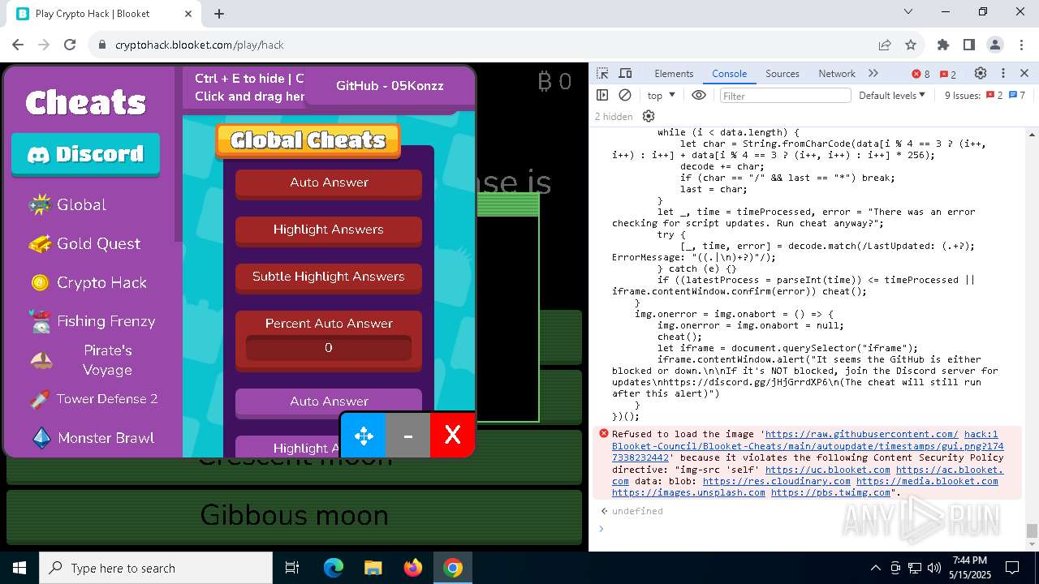Open Chrome extensions puzzle icon
The image size is (1039, 584).
coord(943,45)
